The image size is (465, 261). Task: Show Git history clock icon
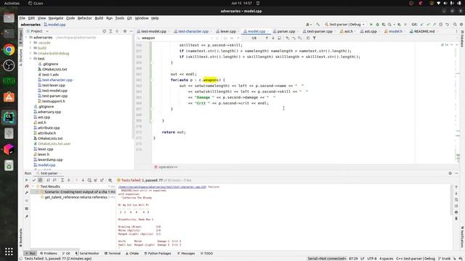(x=441, y=25)
